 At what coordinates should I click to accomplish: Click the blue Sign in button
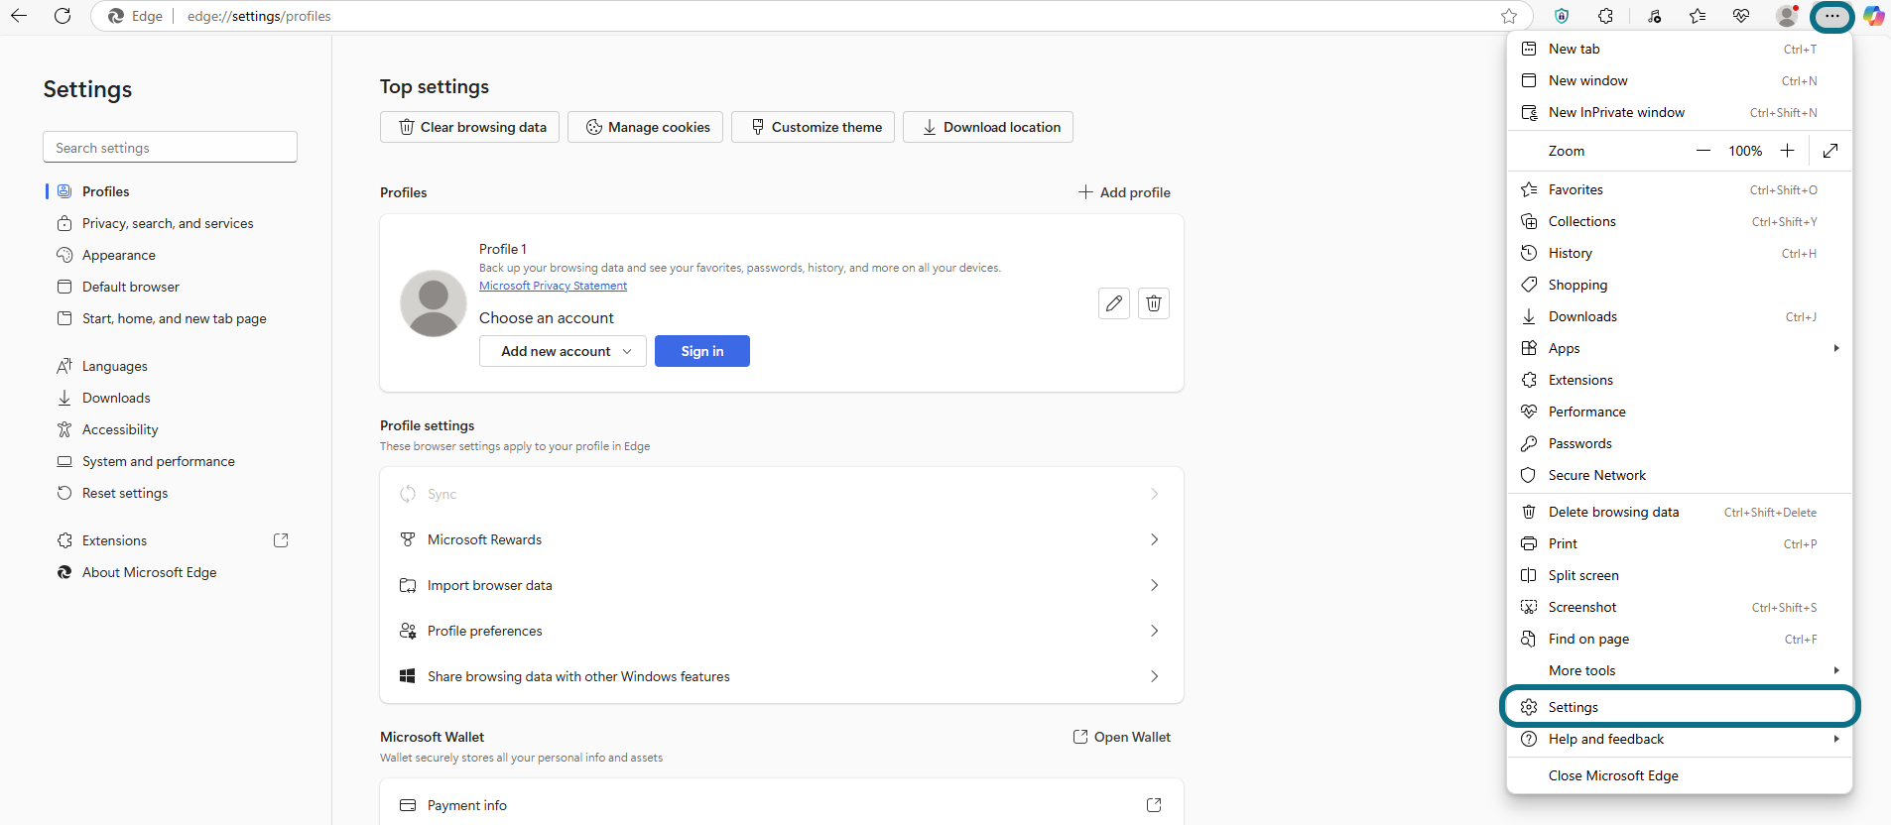click(x=702, y=351)
